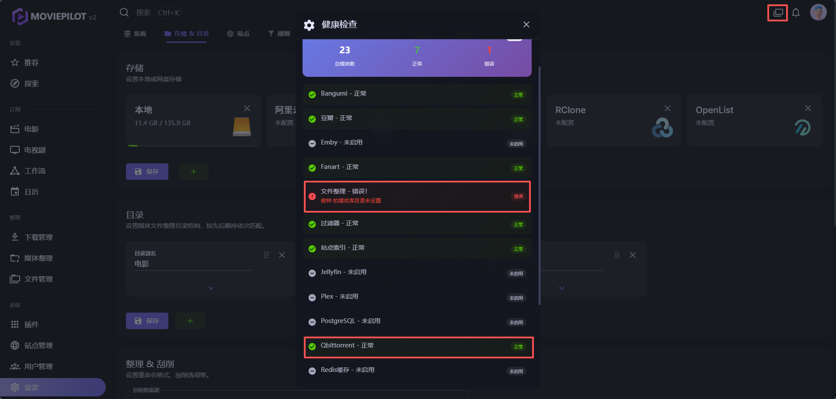Open the window stack icon in header

tap(778, 13)
